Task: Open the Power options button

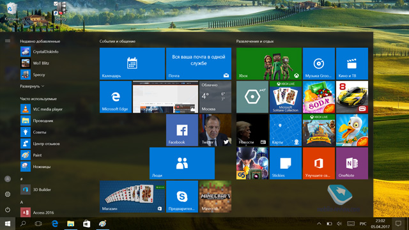Action: (x=8, y=210)
